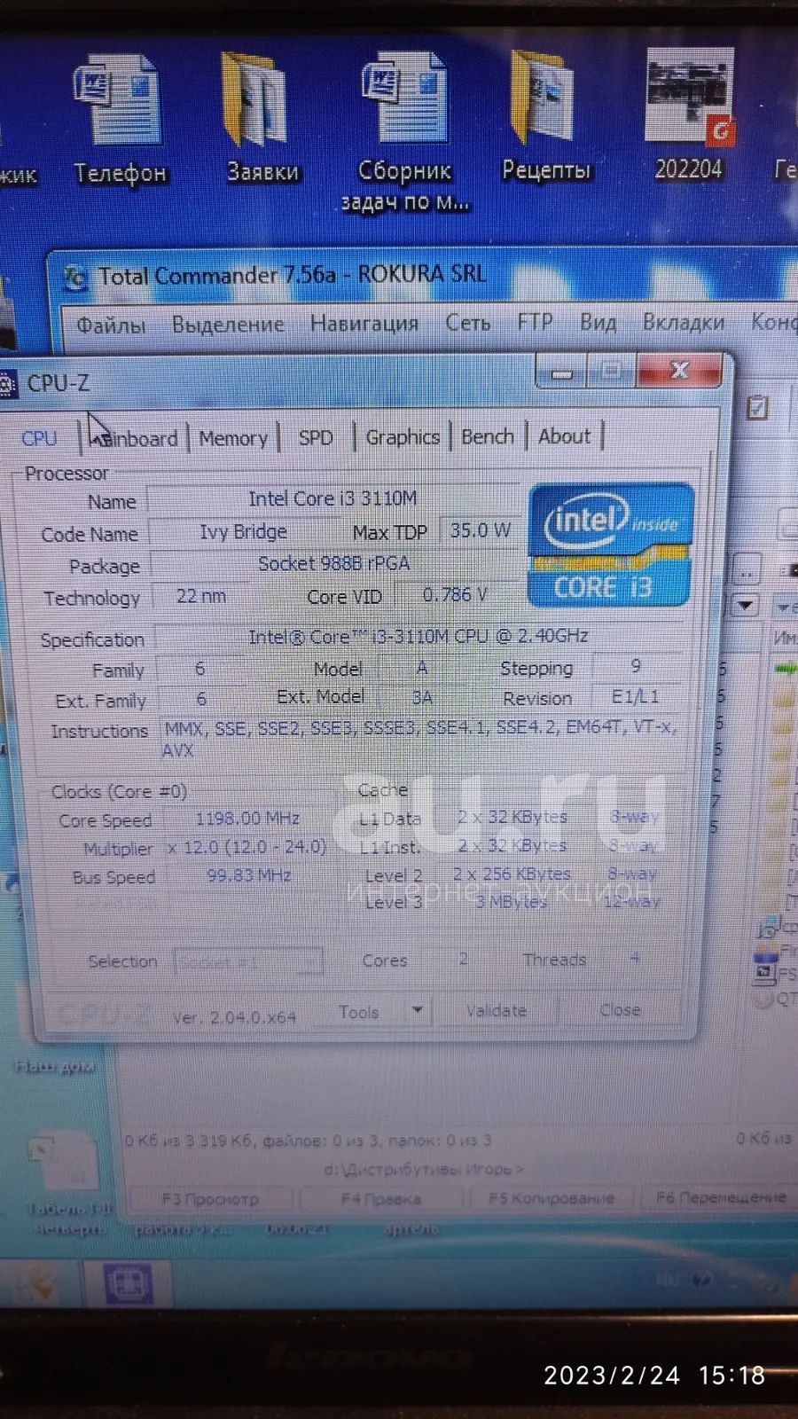Open the Вкладки menu in Total Commander
The image size is (798, 1419).
(x=683, y=321)
